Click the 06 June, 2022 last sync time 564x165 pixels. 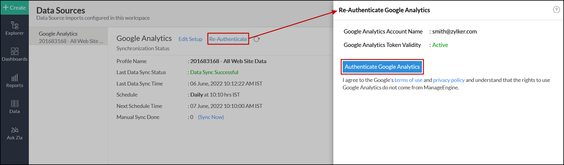(226, 84)
